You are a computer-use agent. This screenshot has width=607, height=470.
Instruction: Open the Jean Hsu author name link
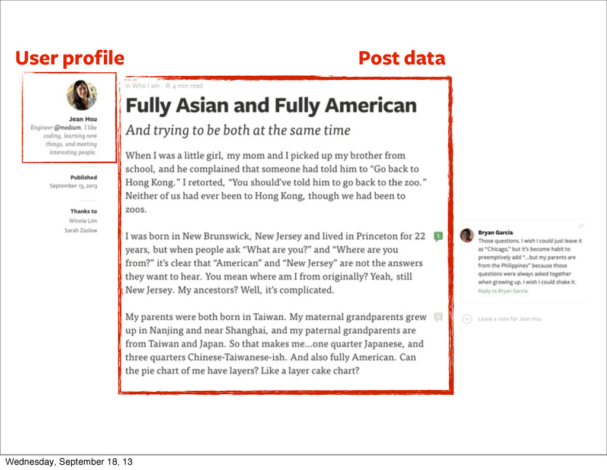click(83, 119)
